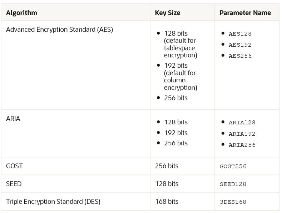This screenshot has width=282, height=213.
Task: Click the ARIA algorithm cell
Action: coord(13,119)
